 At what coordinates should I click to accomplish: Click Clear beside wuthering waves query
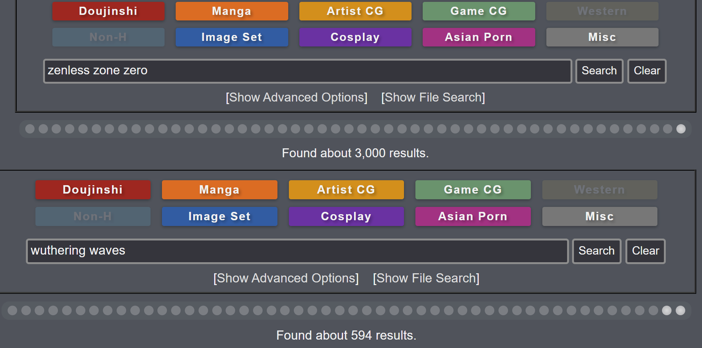(x=646, y=251)
